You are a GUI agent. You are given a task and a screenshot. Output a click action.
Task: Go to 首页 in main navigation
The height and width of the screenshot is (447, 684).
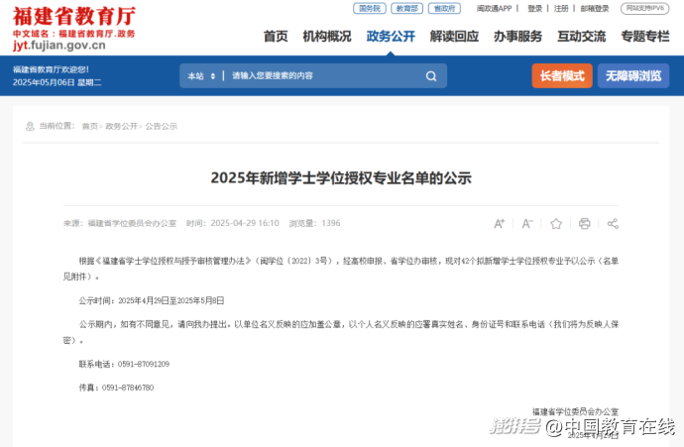click(x=276, y=37)
